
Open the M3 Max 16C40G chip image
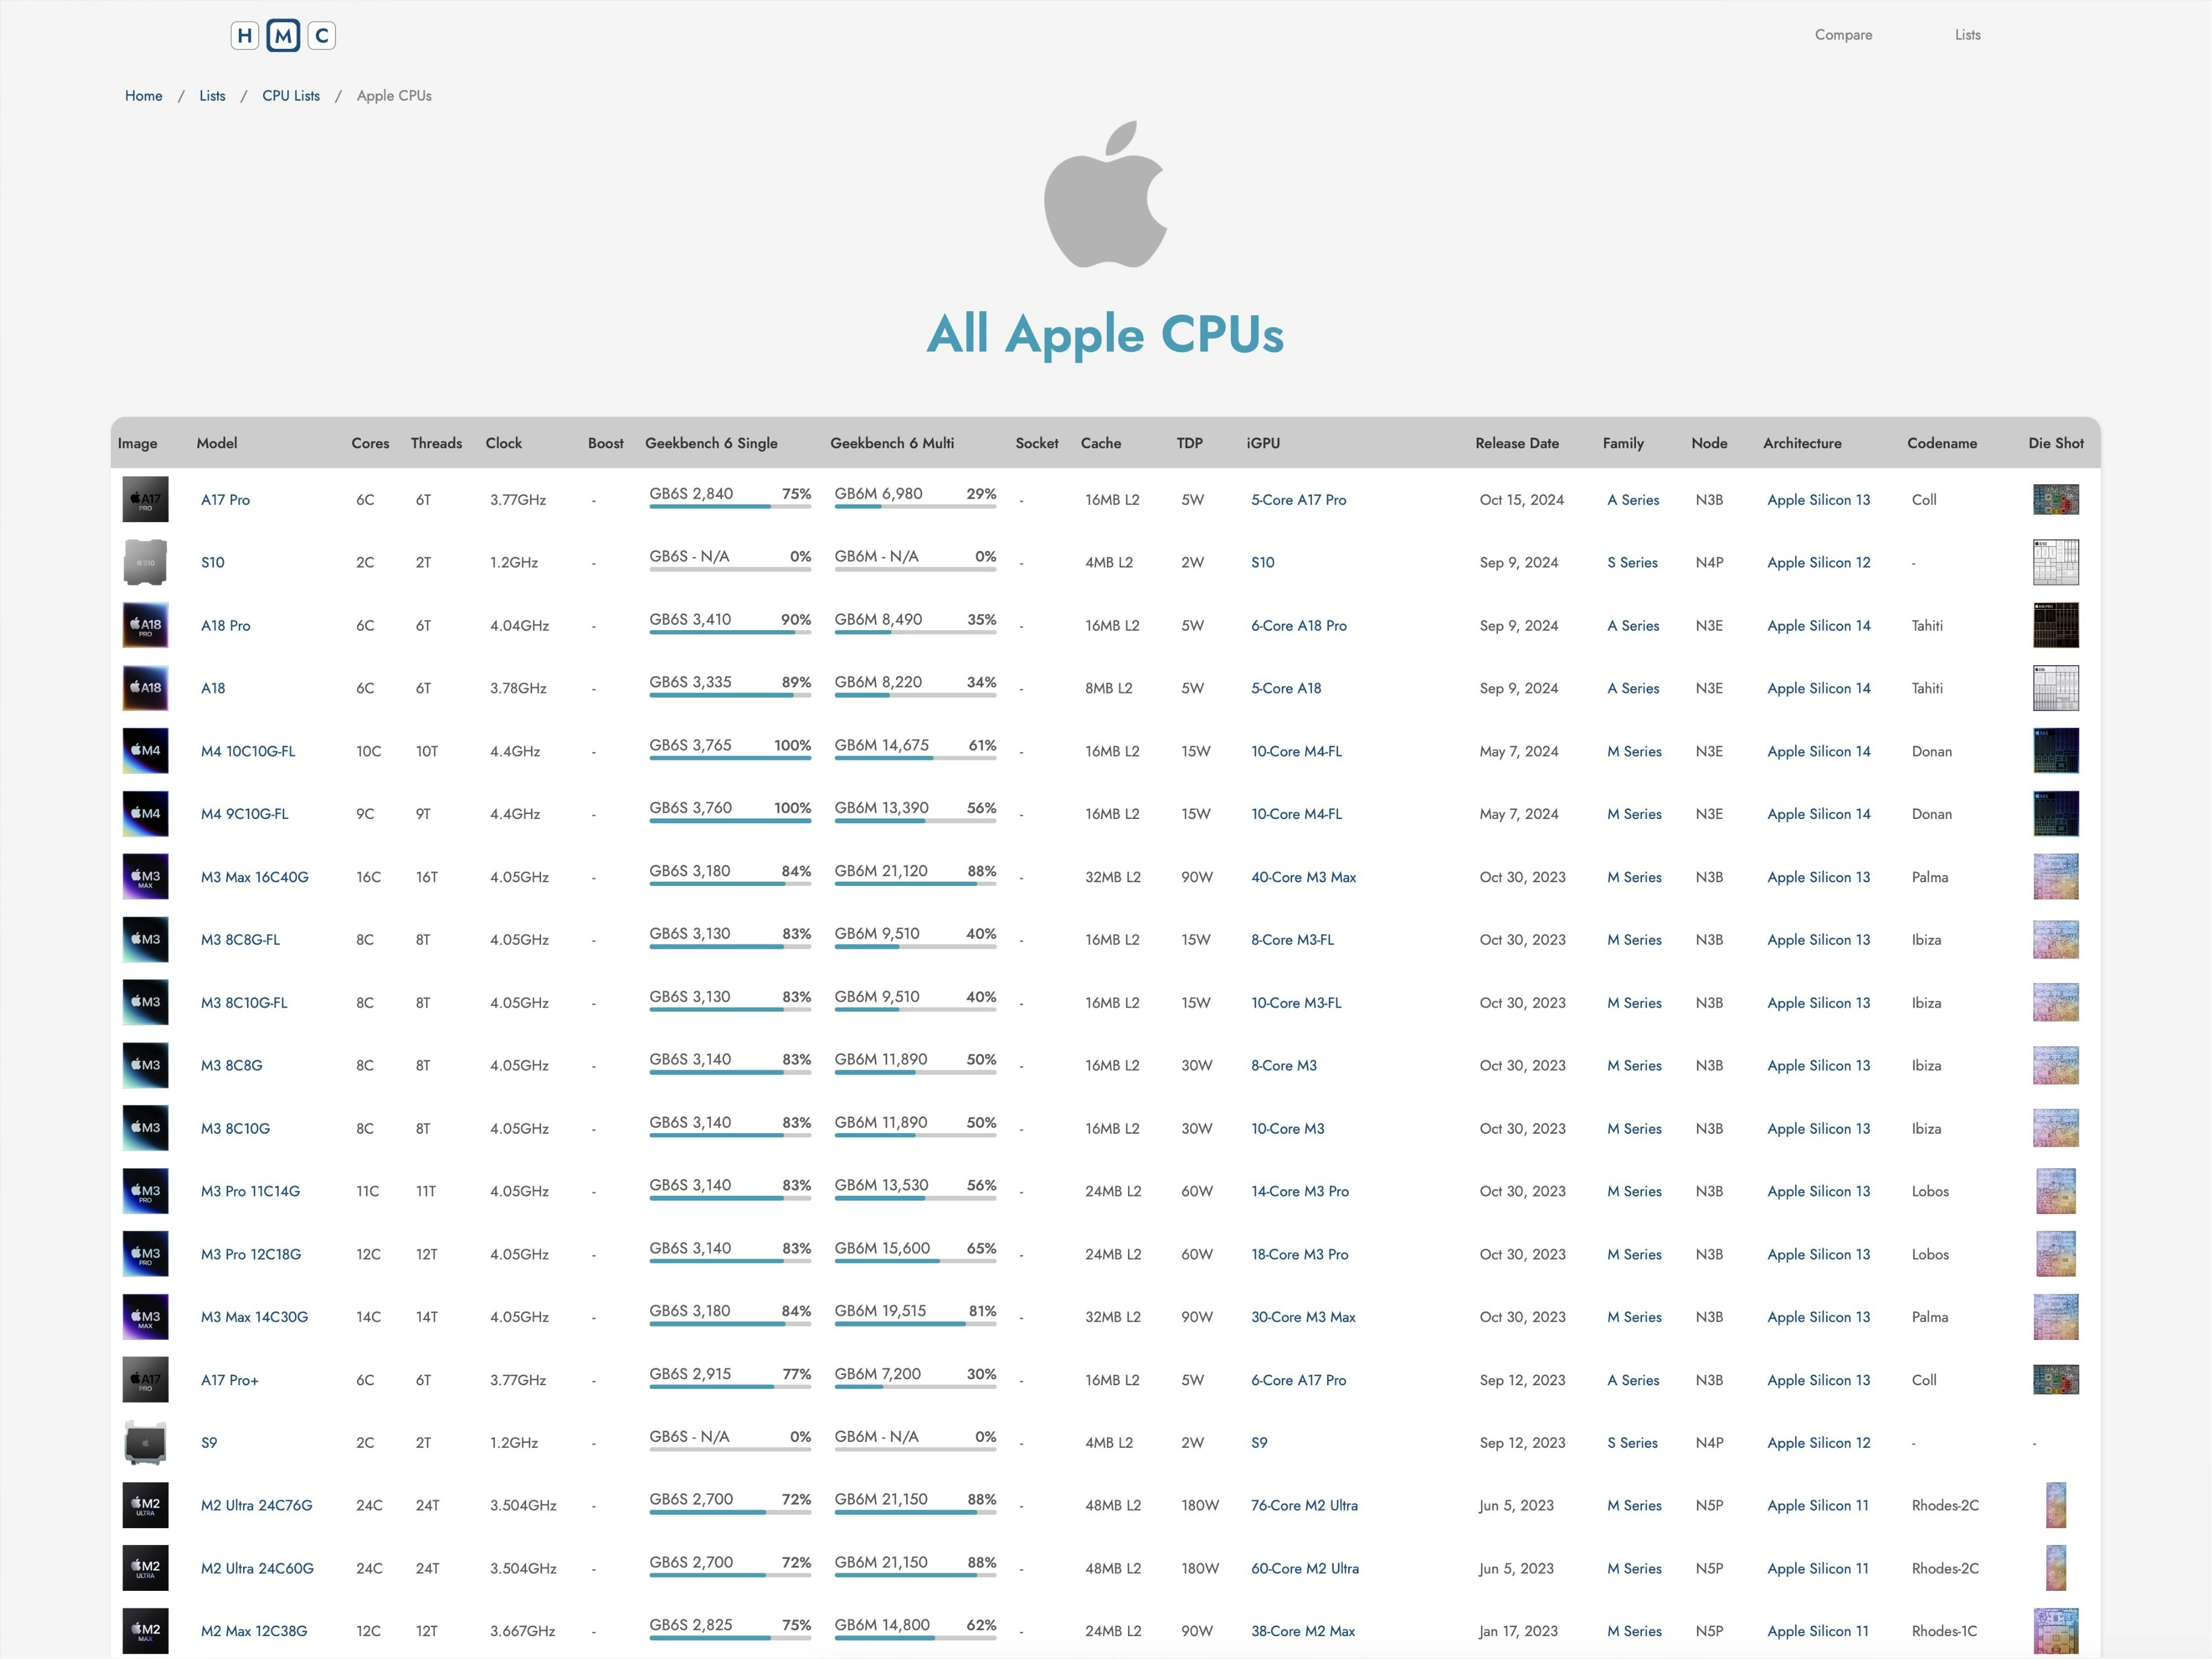click(145, 877)
